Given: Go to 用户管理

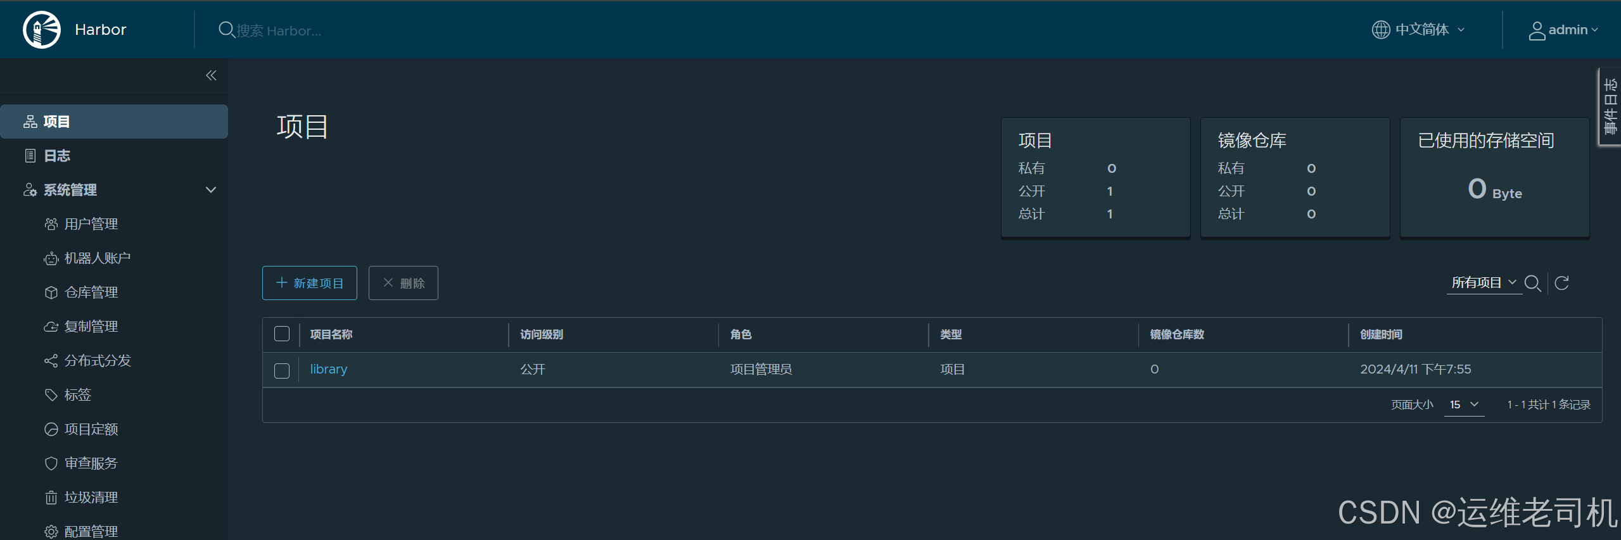Looking at the screenshot, I should pos(91,224).
